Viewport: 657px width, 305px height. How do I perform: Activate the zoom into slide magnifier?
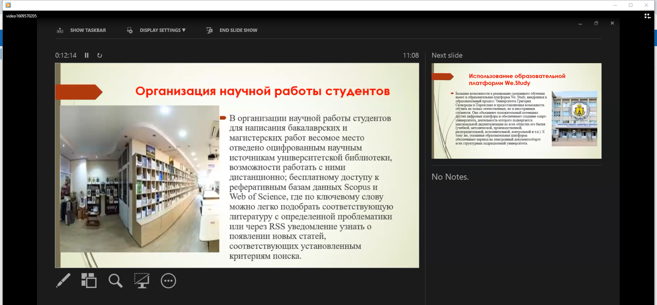click(x=115, y=281)
